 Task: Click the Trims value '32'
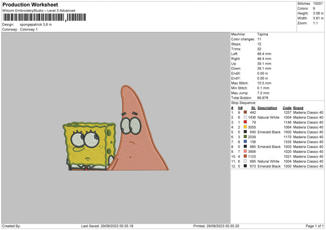coord(259,49)
